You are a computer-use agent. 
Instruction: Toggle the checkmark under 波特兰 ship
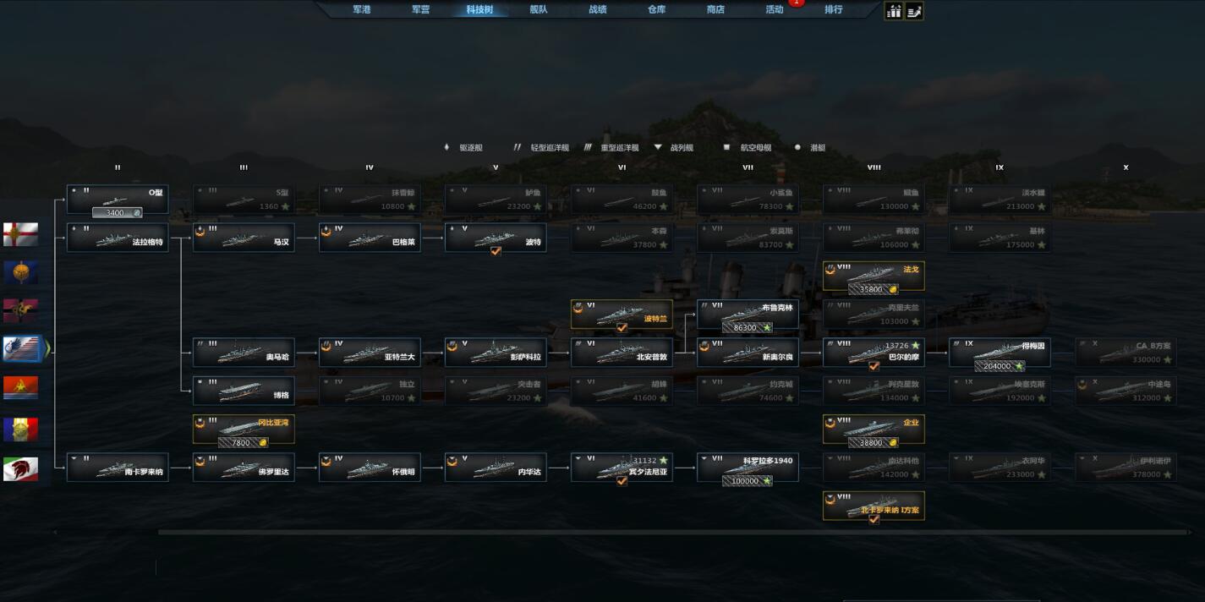[x=622, y=327]
